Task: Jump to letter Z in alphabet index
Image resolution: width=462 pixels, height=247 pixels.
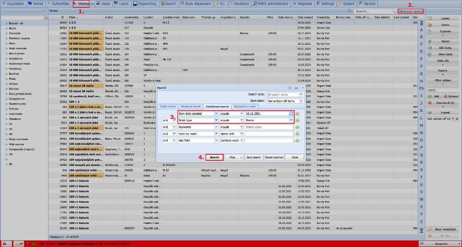Action: (421, 221)
